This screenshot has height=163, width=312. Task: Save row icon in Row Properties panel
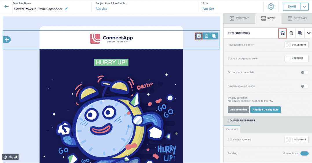(x=282, y=33)
